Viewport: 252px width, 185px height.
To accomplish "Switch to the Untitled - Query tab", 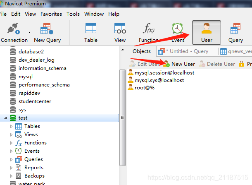I will tap(187, 51).
